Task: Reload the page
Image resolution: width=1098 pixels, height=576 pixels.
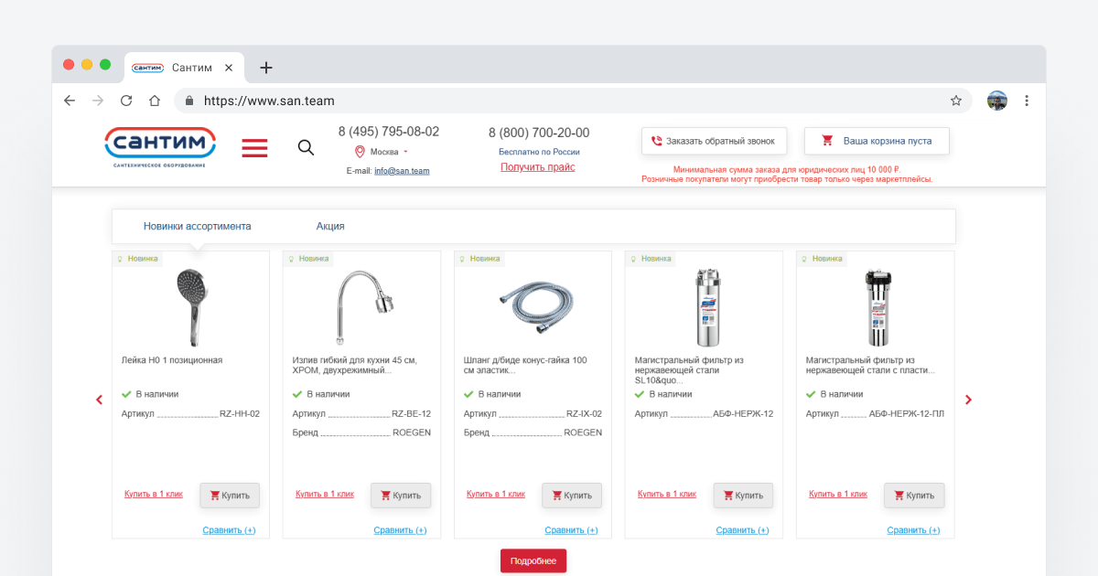Action: click(126, 101)
